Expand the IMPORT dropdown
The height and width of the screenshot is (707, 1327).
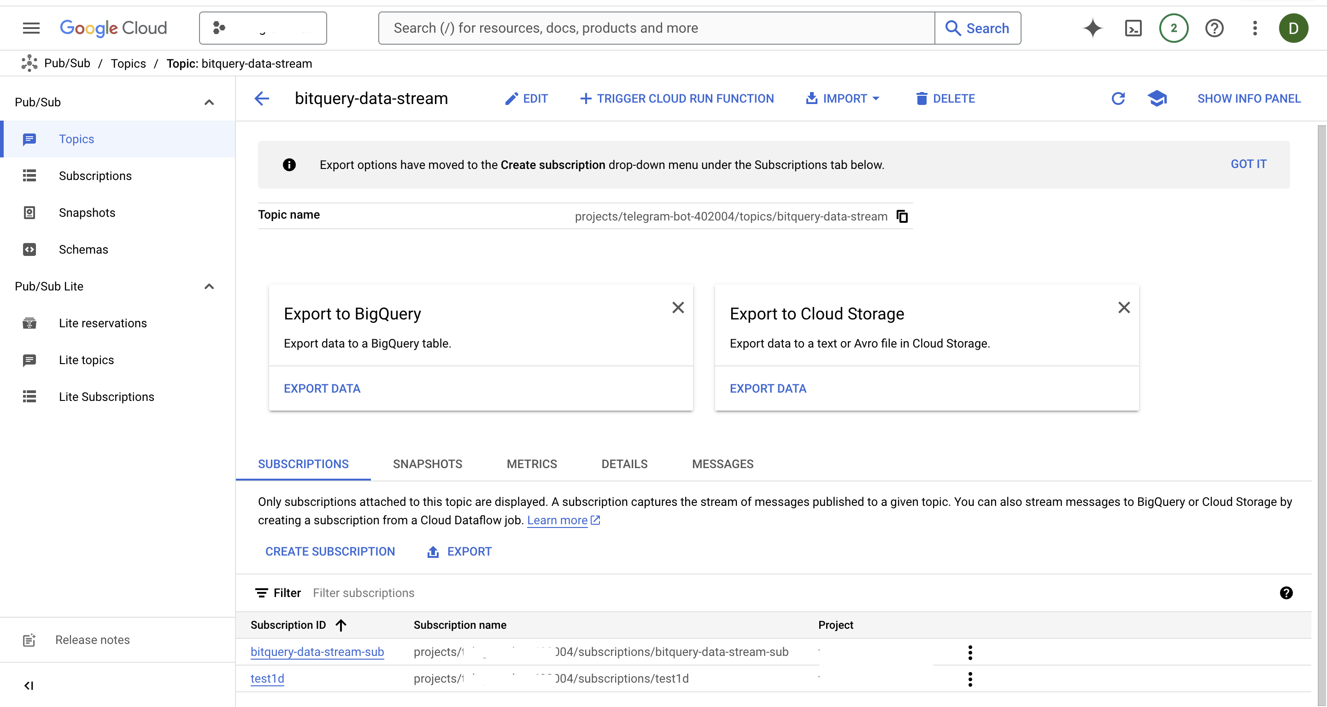click(x=843, y=99)
